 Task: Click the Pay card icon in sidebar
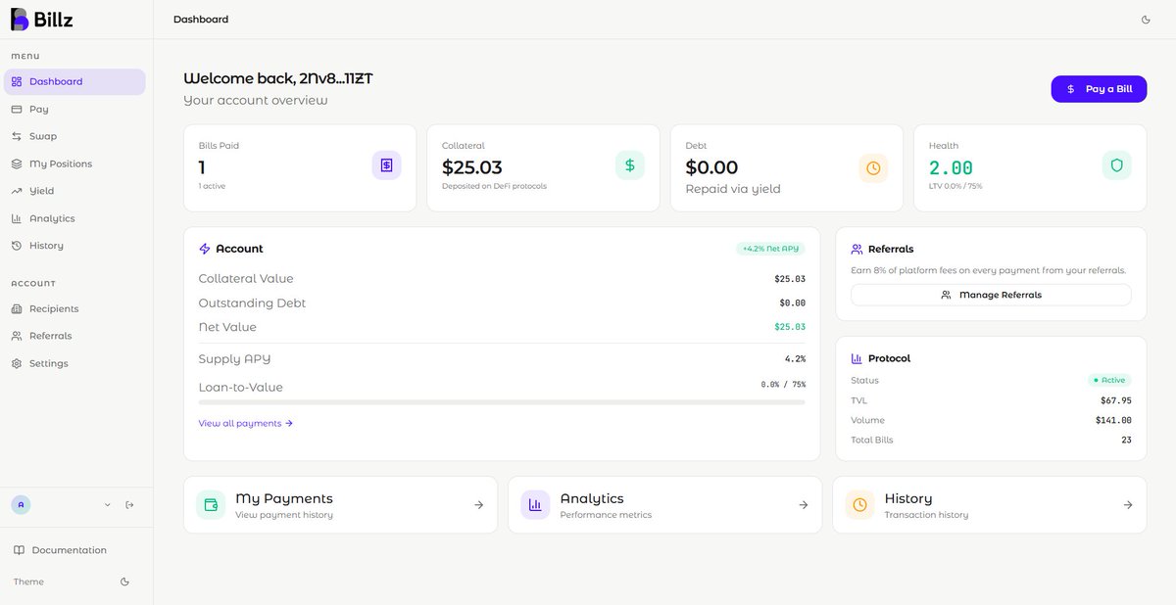pyautogui.click(x=17, y=109)
